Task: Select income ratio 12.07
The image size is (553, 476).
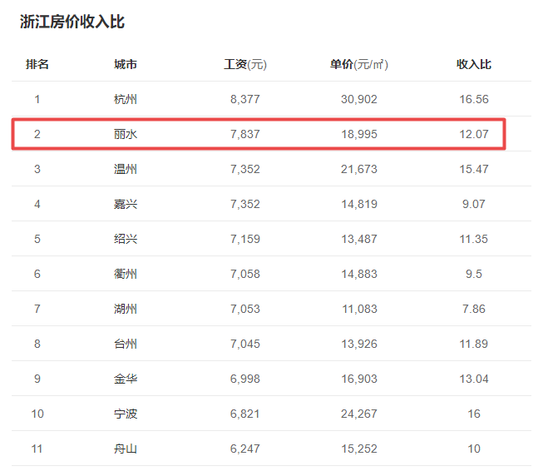Action: click(474, 134)
